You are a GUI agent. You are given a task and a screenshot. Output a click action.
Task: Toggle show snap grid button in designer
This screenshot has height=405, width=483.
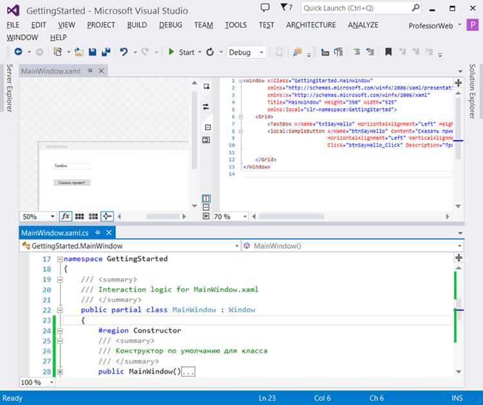(x=79, y=216)
